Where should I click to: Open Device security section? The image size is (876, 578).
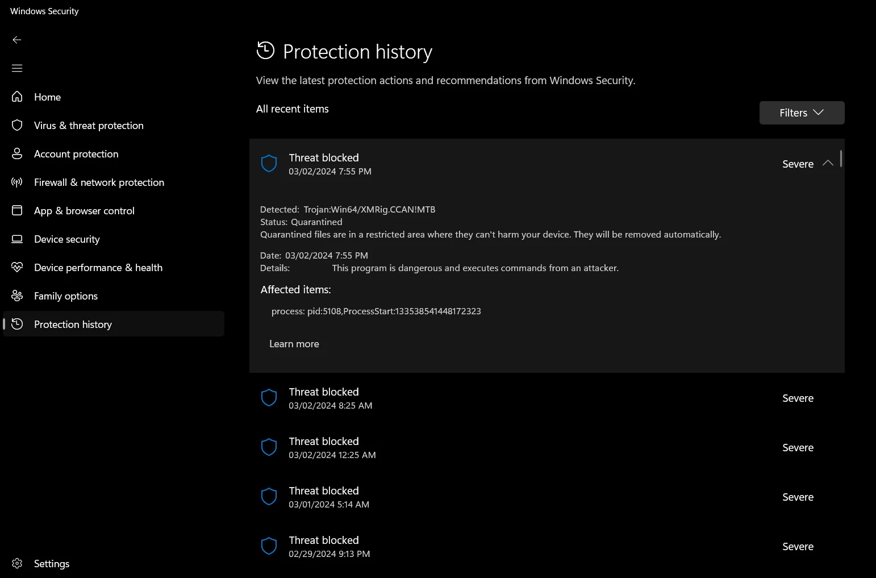[114, 239]
